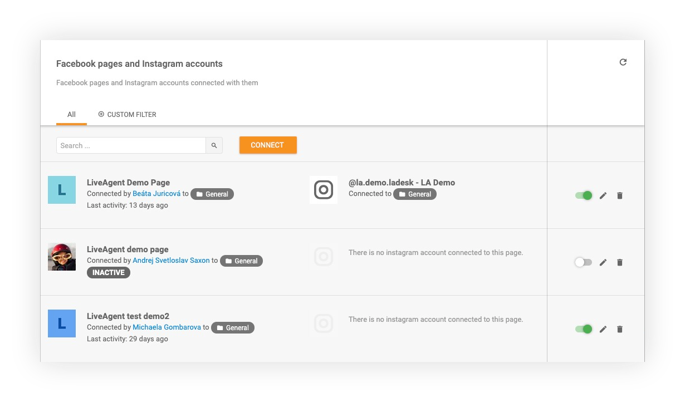Select the All tab

click(x=71, y=115)
